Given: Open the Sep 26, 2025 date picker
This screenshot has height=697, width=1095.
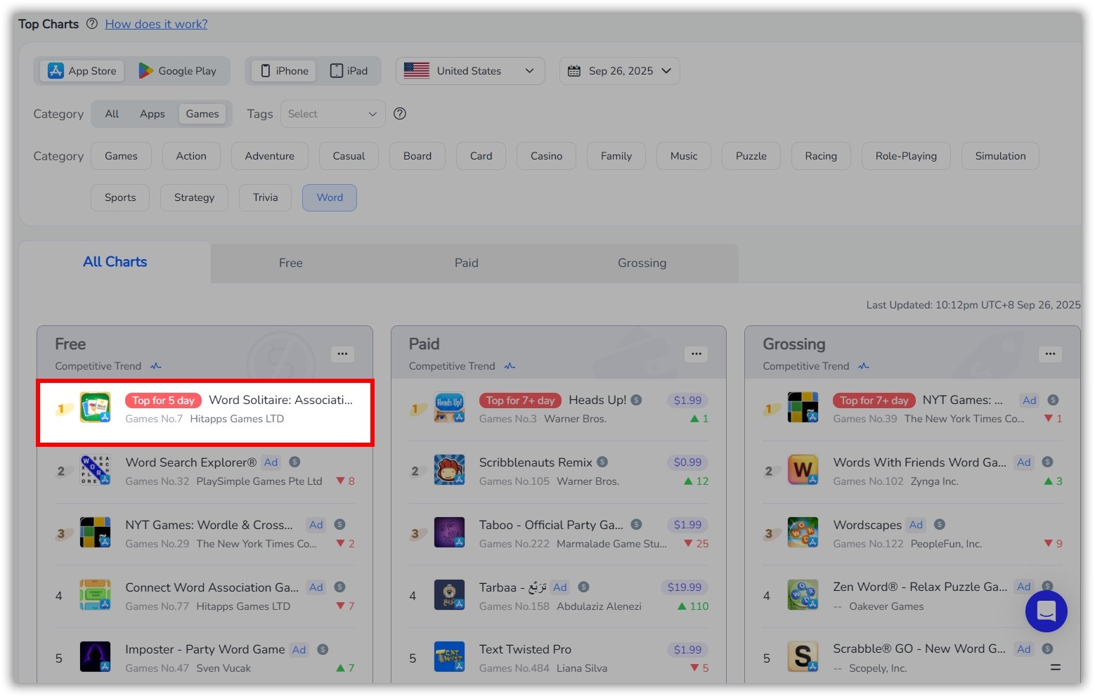Looking at the screenshot, I should tap(619, 71).
